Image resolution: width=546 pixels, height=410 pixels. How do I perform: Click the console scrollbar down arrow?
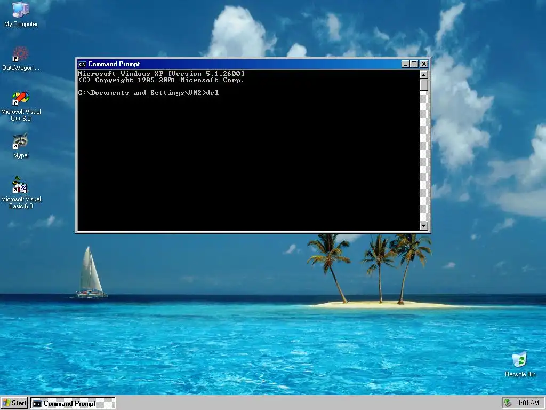424,226
